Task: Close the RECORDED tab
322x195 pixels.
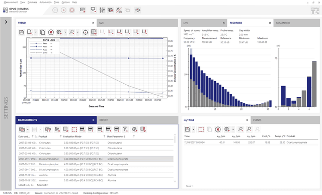Action: click(x=270, y=23)
